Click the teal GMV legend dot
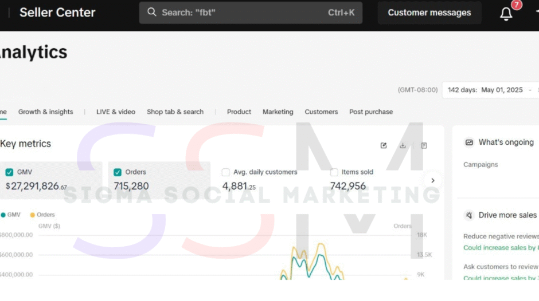Image resolution: width=539 pixels, height=301 pixels. (3, 215)
